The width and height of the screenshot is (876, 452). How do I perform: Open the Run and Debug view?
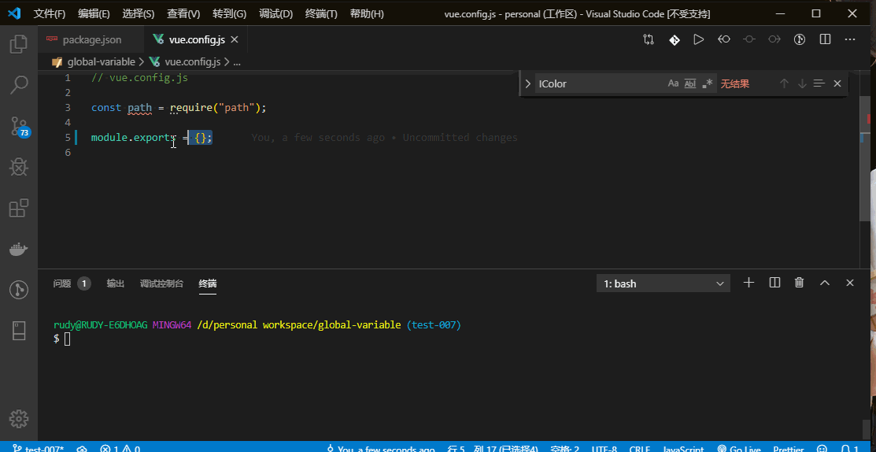pos(19,166)
